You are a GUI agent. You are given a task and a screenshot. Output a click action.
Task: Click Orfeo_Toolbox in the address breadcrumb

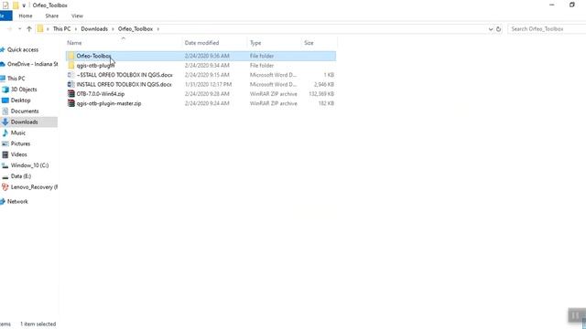tap(136, 29)
